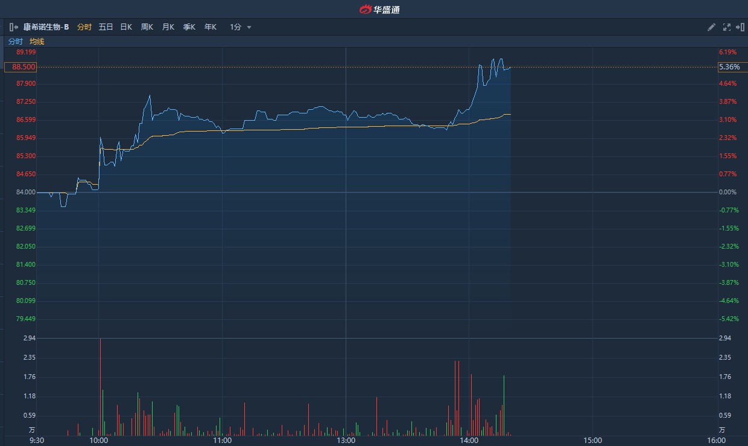This screenshot has height=446, width=748.
Task: Switch to the 五日 chart tab
Action: [x=106, y=27]
